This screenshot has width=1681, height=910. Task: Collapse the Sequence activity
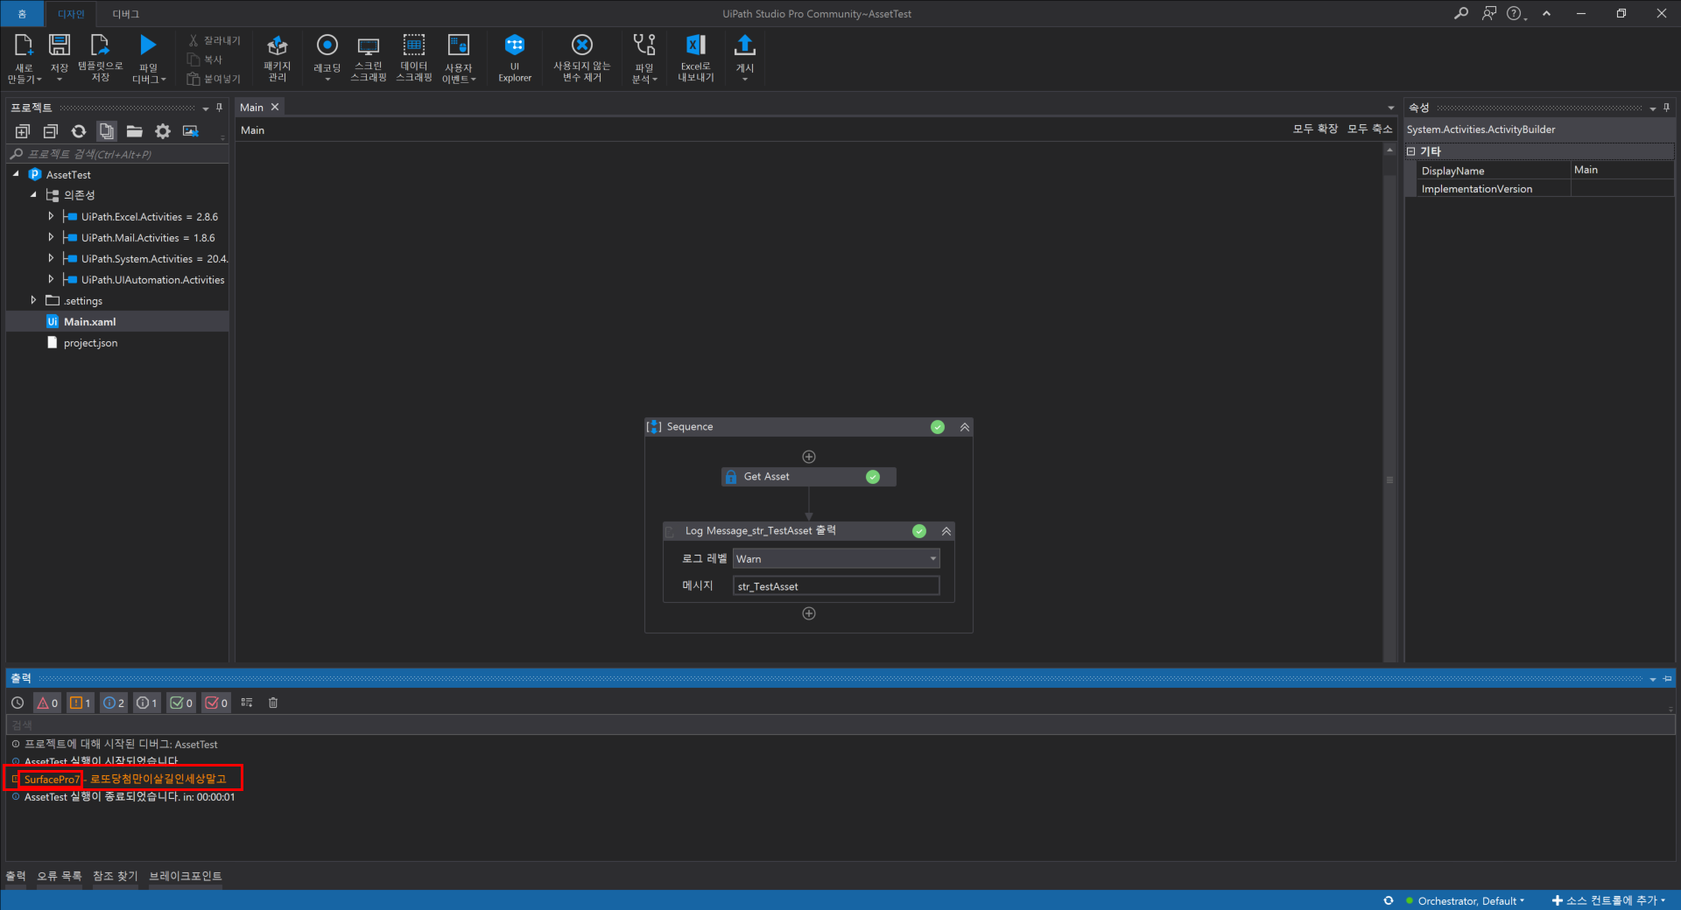tap(965, 427)
